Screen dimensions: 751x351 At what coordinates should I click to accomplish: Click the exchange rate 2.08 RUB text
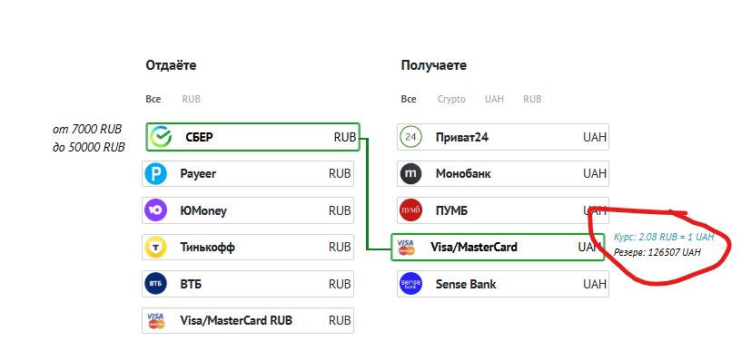pyautogui.click(x=664, y=237)
